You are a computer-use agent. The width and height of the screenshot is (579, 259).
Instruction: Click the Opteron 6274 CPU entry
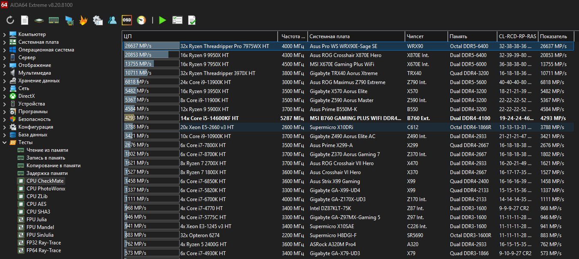point(200,235)
